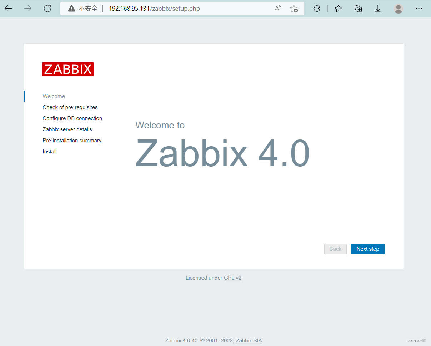This screenshot has height=346, width=431.
Task: Click the red ZABBIX logo
Action: point(68,69)
